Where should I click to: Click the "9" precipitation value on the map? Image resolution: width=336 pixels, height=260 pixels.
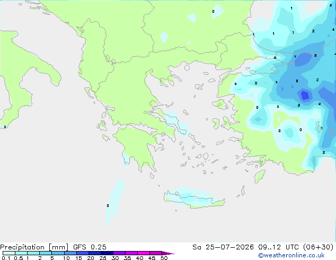pos(315,55)
